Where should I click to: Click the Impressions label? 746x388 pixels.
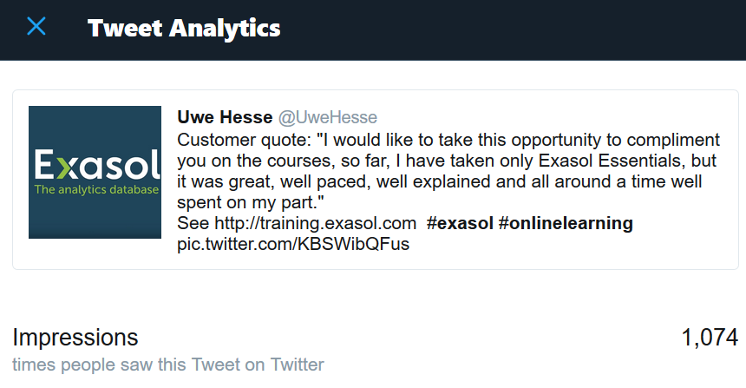[75, 338]
